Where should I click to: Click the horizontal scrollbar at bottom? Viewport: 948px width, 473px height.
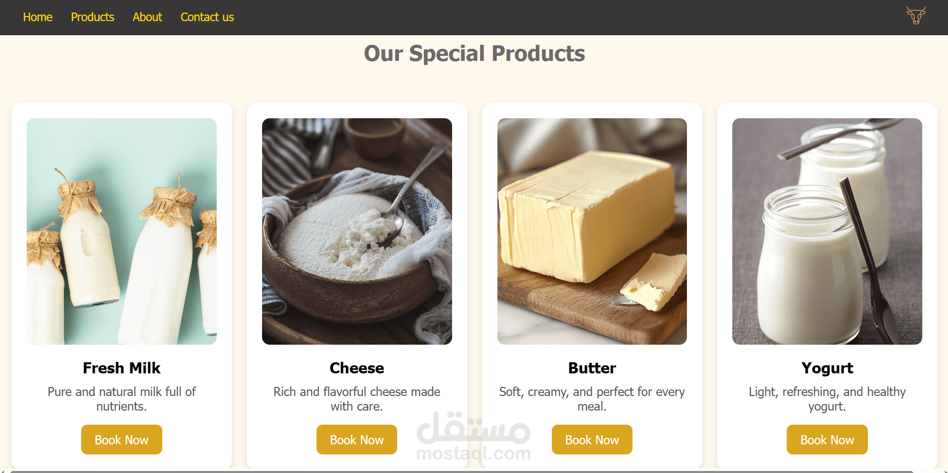[x=461, y=471]
